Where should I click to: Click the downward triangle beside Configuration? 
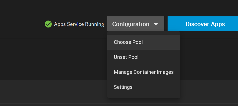tap(156, 24)
